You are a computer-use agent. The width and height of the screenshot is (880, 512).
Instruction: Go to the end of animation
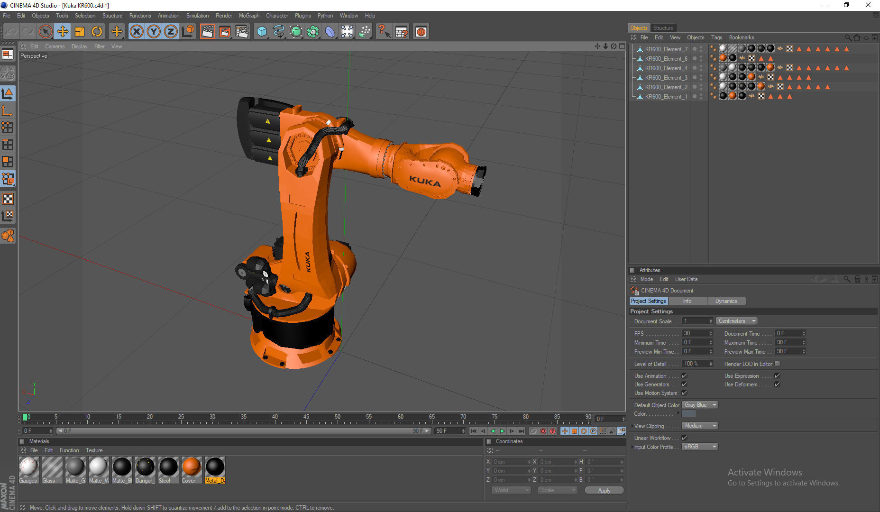tap(521, 431)
